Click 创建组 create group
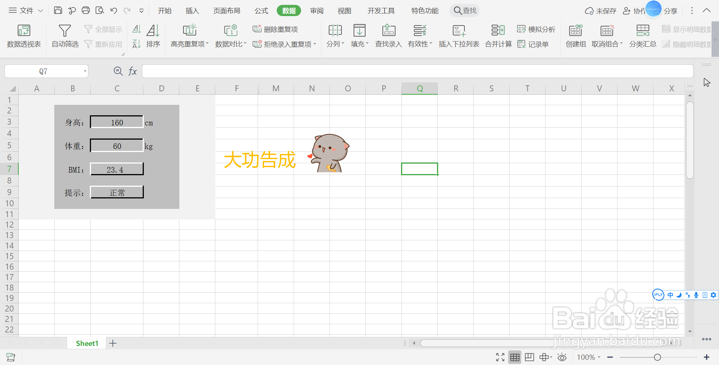 tap(576, 36)
